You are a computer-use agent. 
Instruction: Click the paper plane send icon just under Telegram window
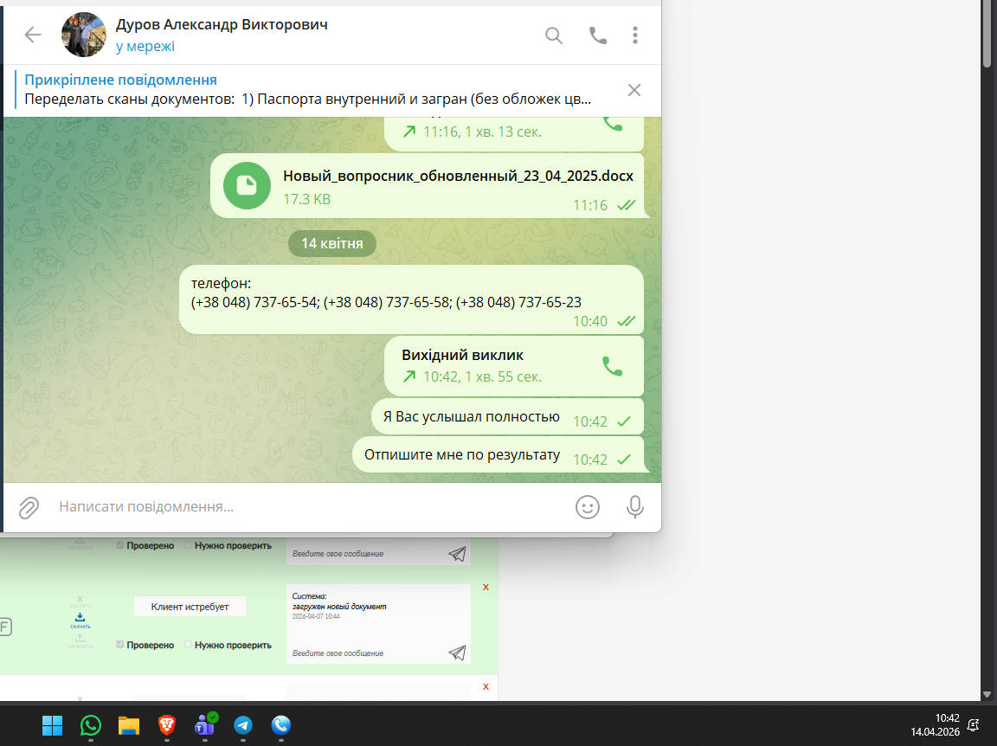tap(457, 554)
